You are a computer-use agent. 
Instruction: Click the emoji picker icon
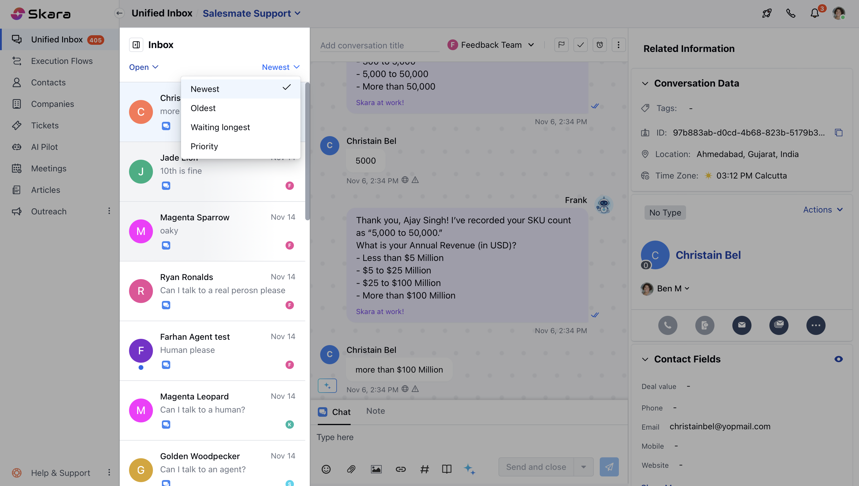coord(326,469)
